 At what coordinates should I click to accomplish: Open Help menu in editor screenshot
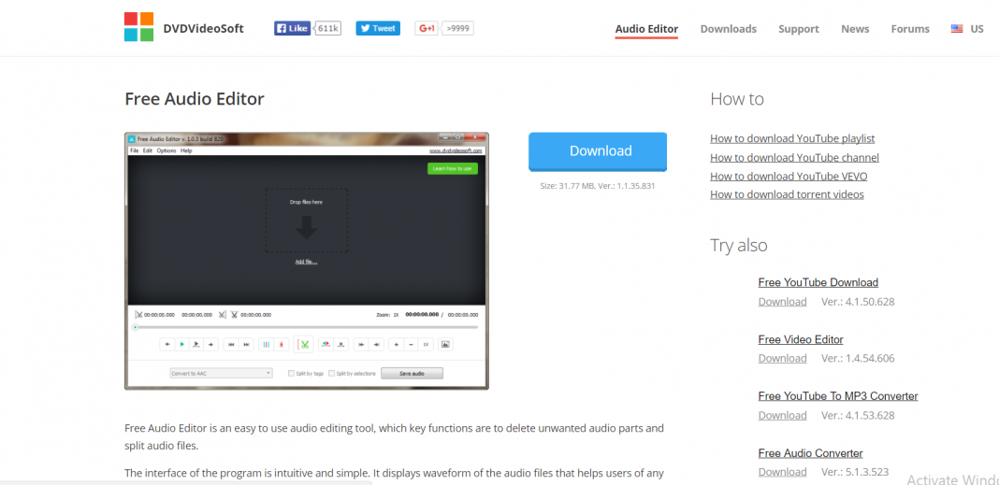186,150
